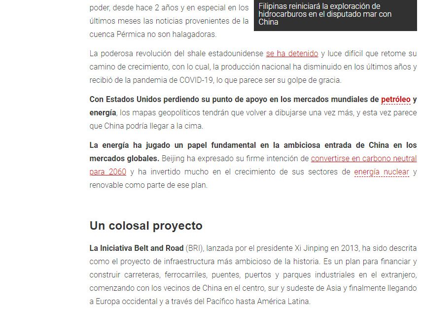Open the Filipinas hydrocarbon exploration article box
Viewport: 422px width, 309px height.
(335, 14)
